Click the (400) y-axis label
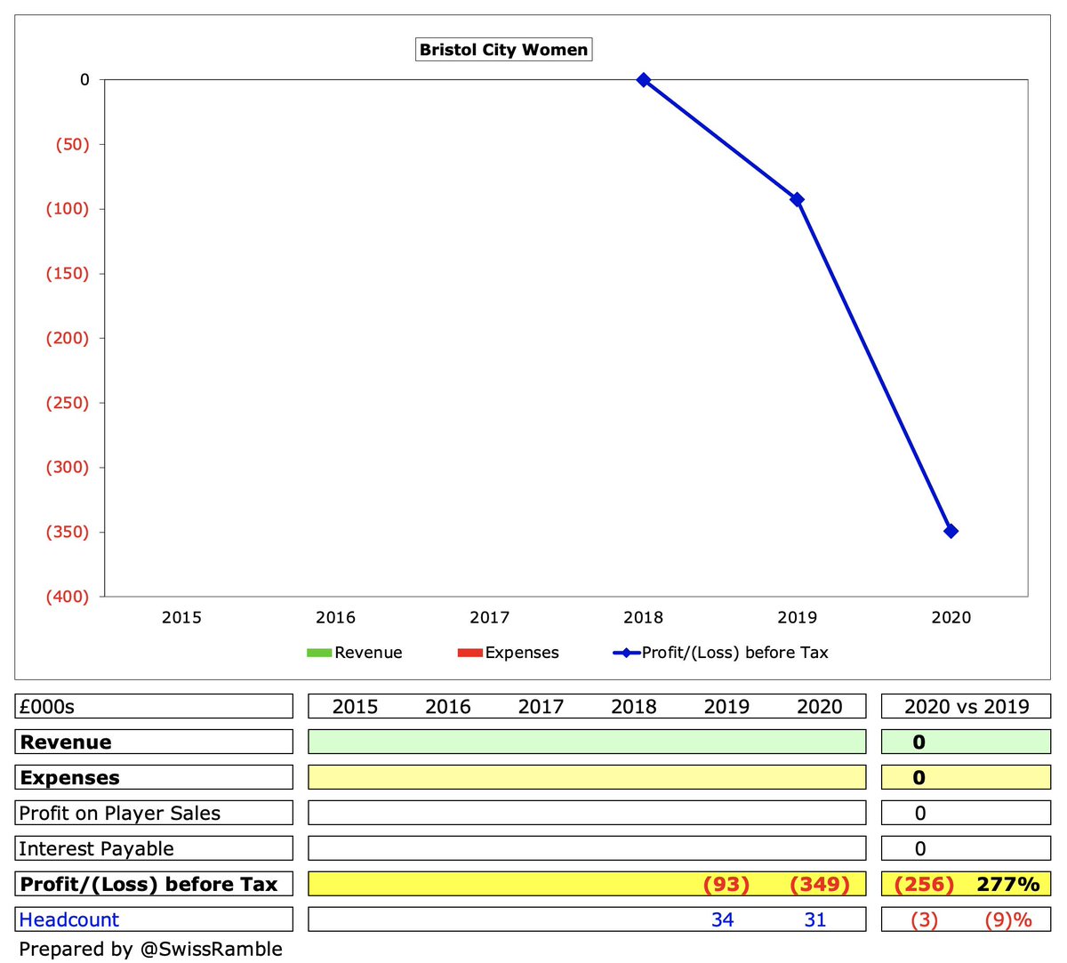 [x=68, y=597]
